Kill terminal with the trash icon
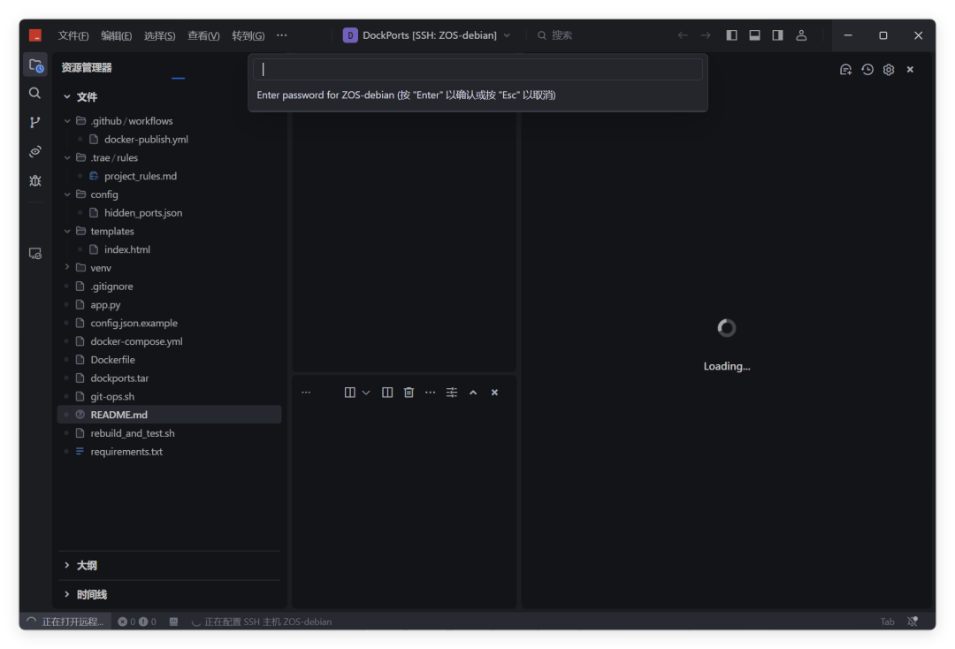This screenshot has width=955, height=649. point(409,392)
